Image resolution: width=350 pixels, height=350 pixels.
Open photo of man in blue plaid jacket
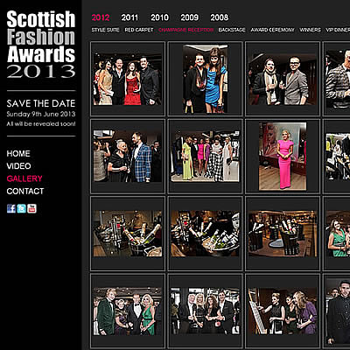pyautogui.click(x=128, y=156)
